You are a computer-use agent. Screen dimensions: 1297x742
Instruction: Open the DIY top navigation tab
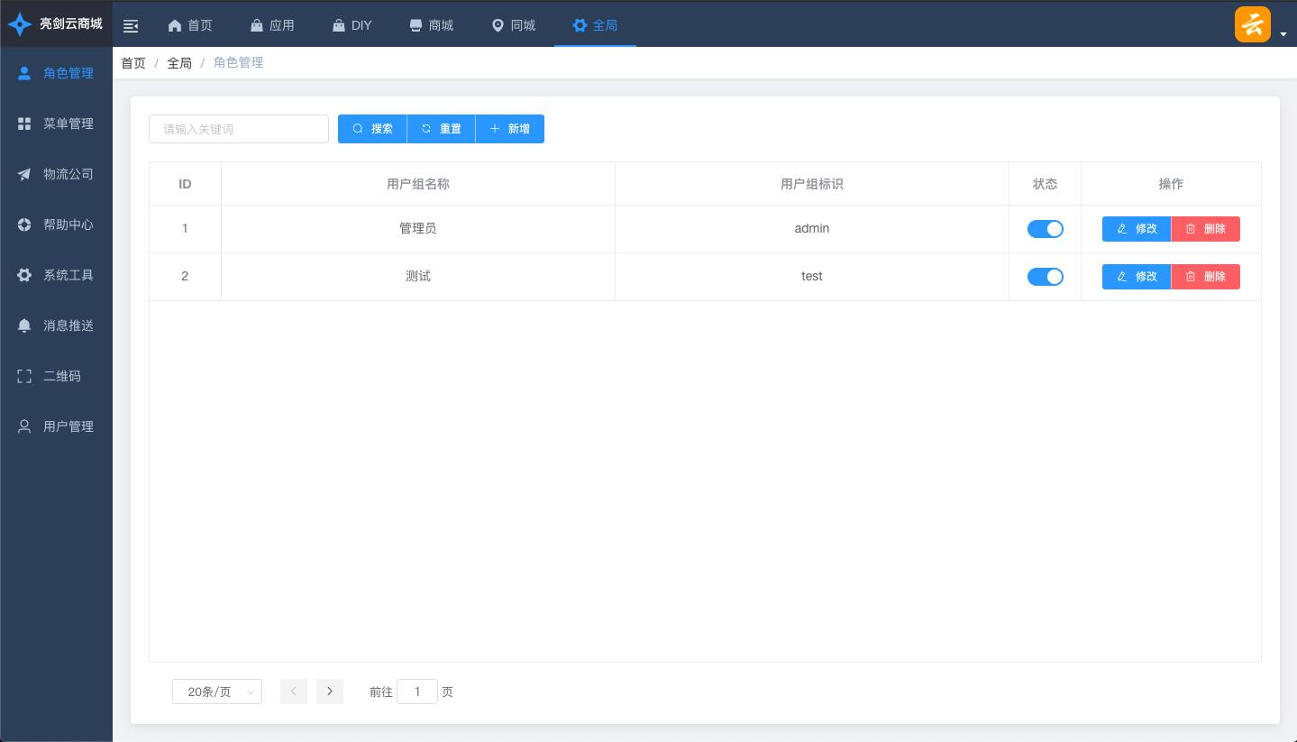coord(352,25)
